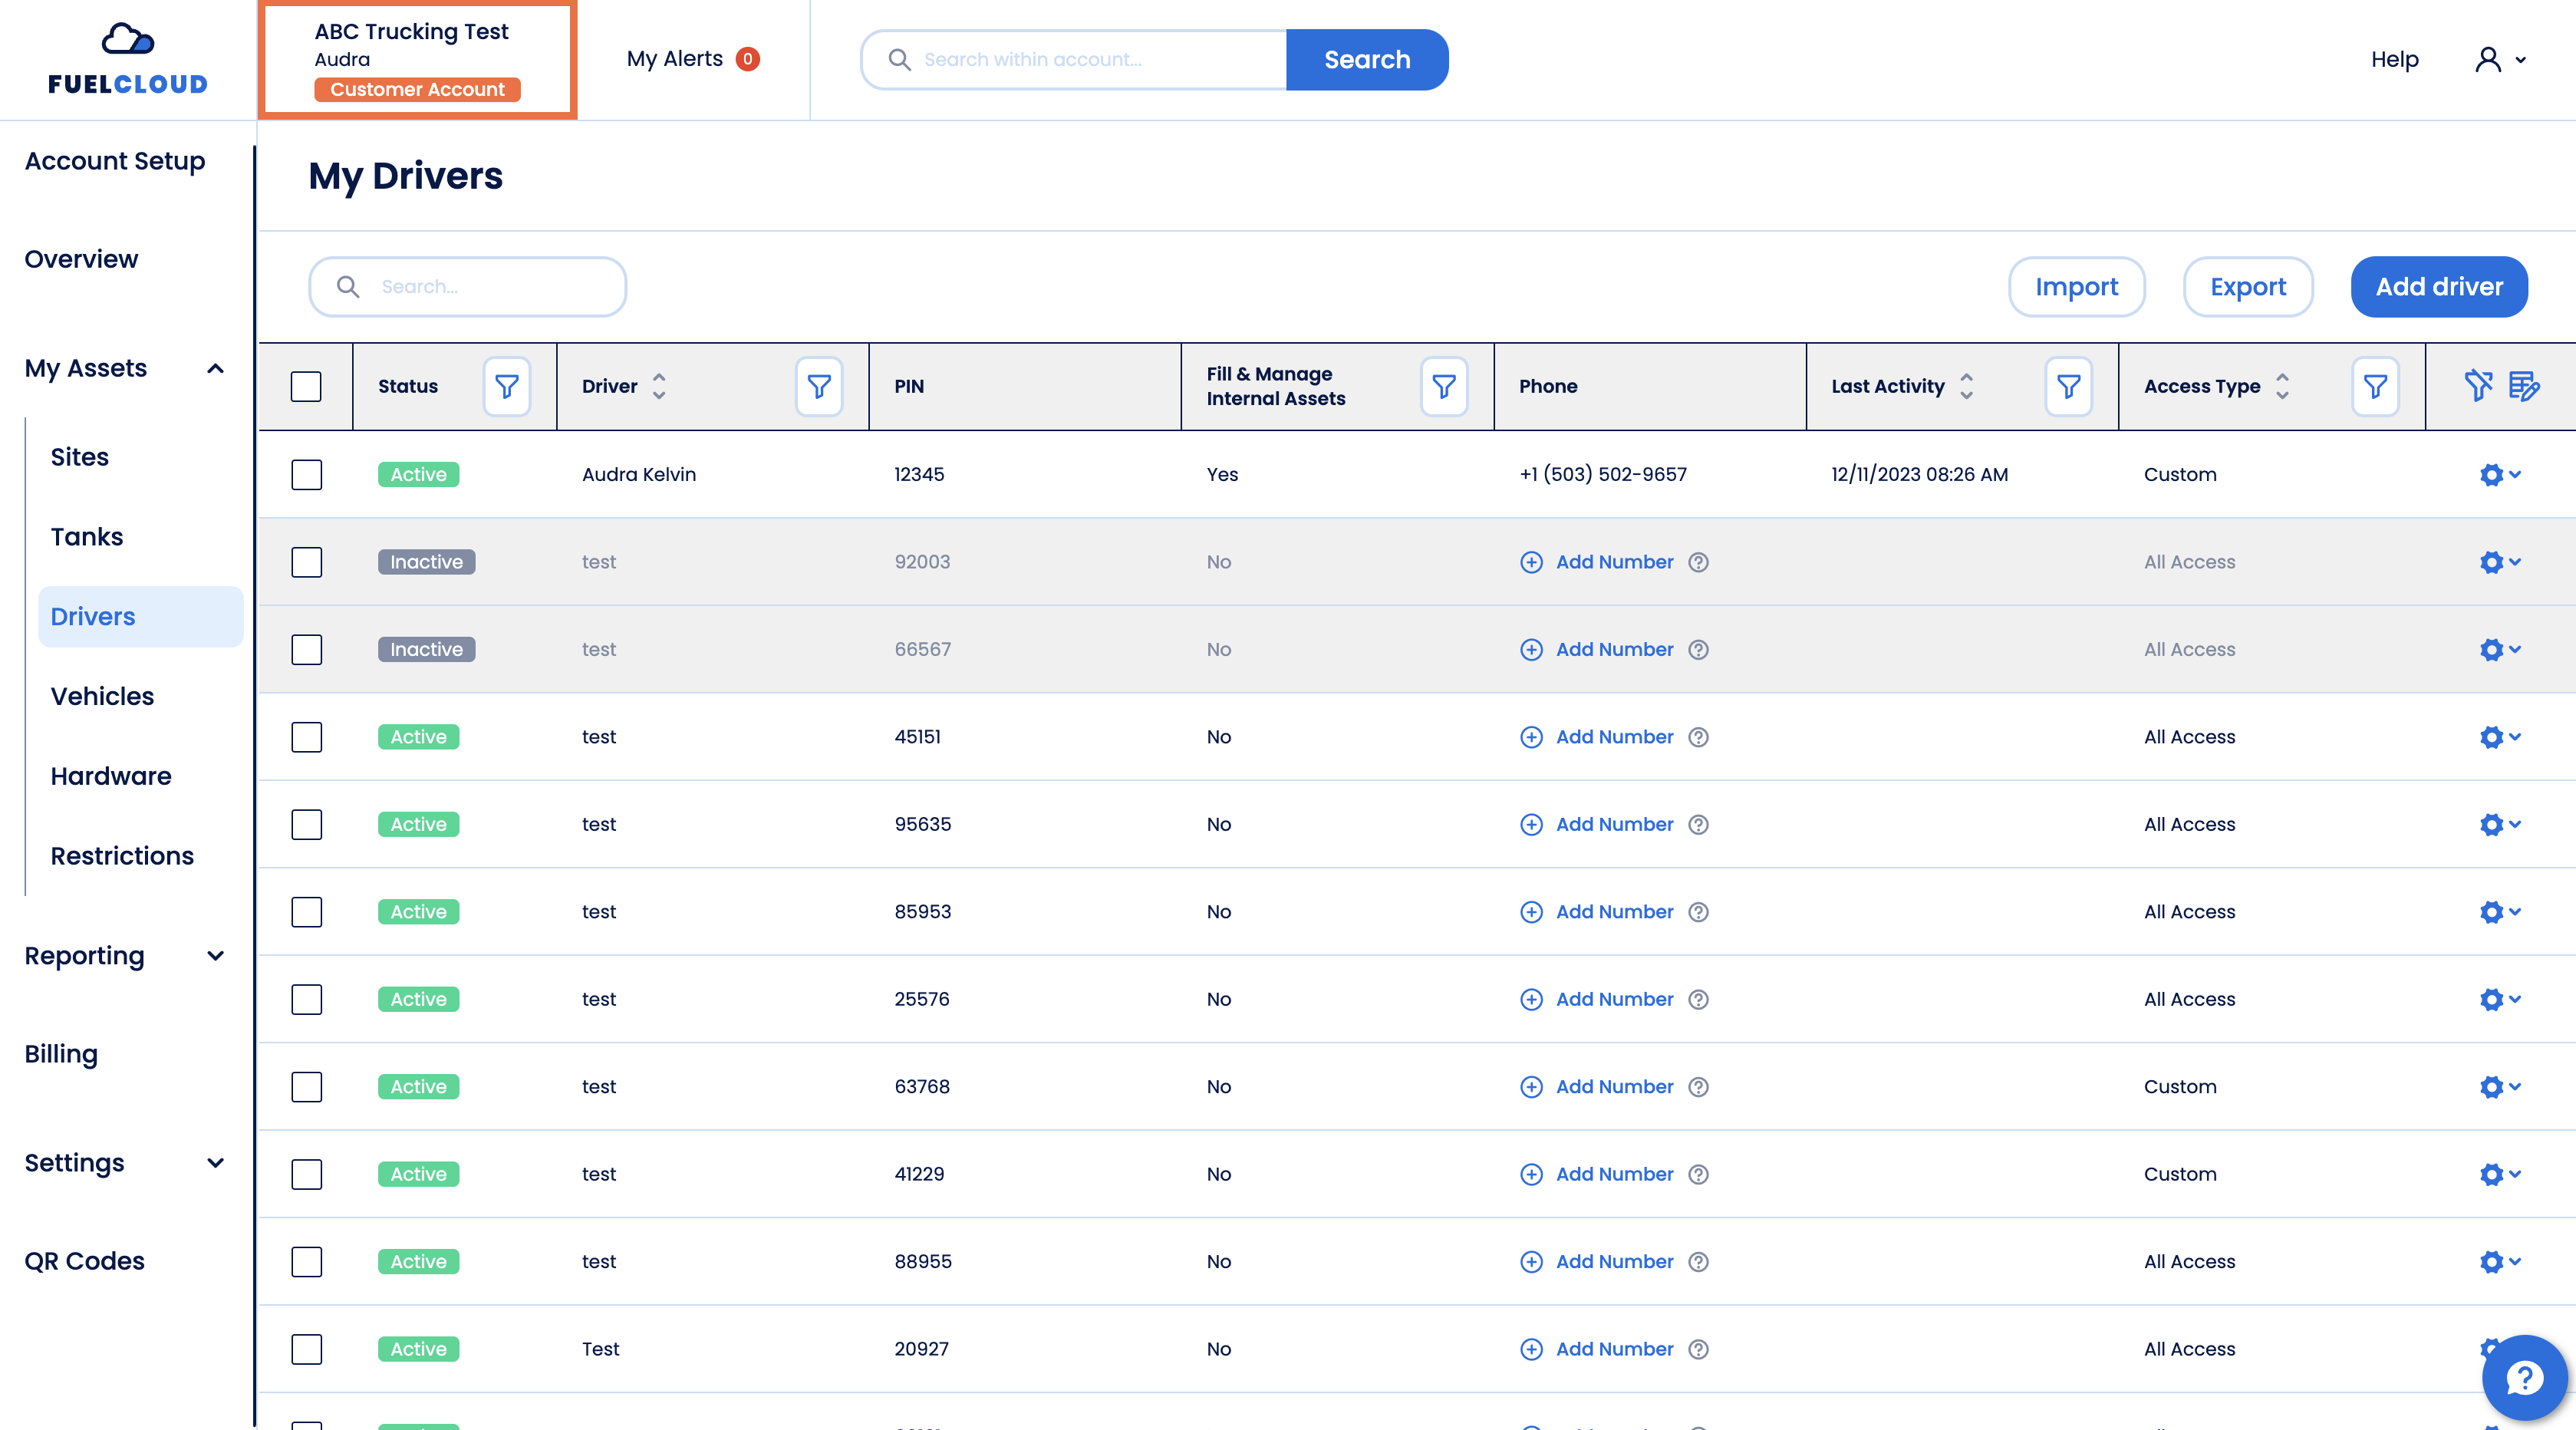Screen dimensions: 2576x1430
Task: Open Billing in the sidebar
Action: (61, 1055)
